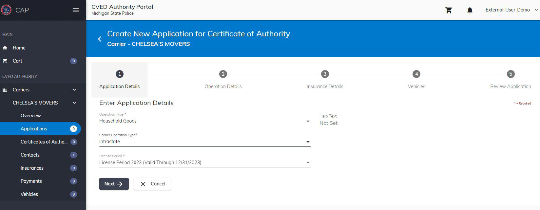Click the '* = Required' note
The image size is (540, 210).
tap(523, 104)
